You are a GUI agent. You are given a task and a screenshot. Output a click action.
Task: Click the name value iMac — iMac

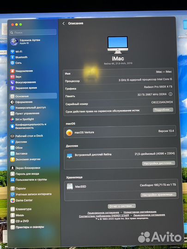point(164,71)
